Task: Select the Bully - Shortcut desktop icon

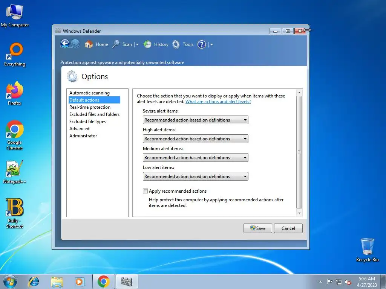Action: point(15,213)
